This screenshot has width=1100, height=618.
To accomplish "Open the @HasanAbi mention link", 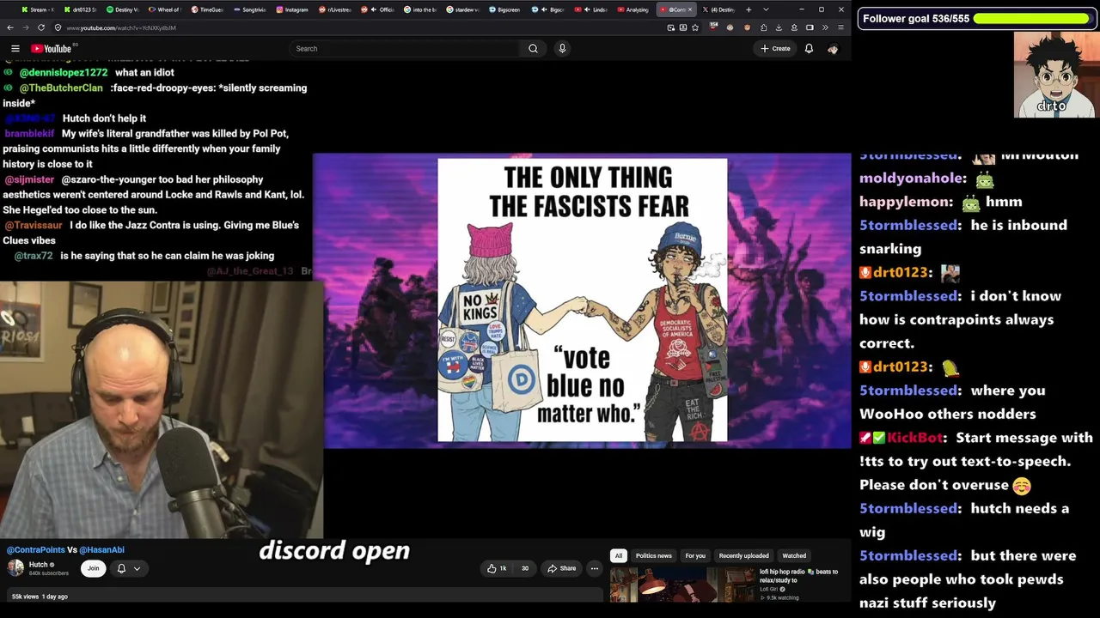I will pyautogui.click(x=102, y=549).
